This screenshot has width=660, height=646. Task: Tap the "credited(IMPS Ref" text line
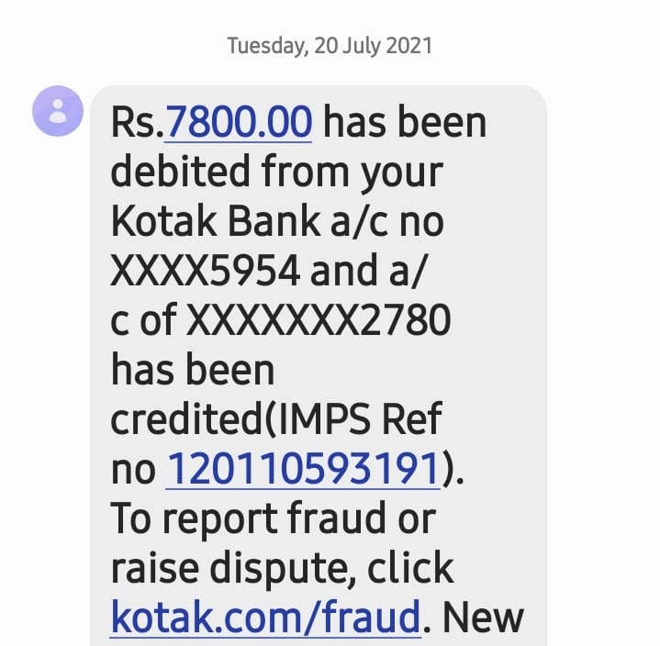click(276, 418)
